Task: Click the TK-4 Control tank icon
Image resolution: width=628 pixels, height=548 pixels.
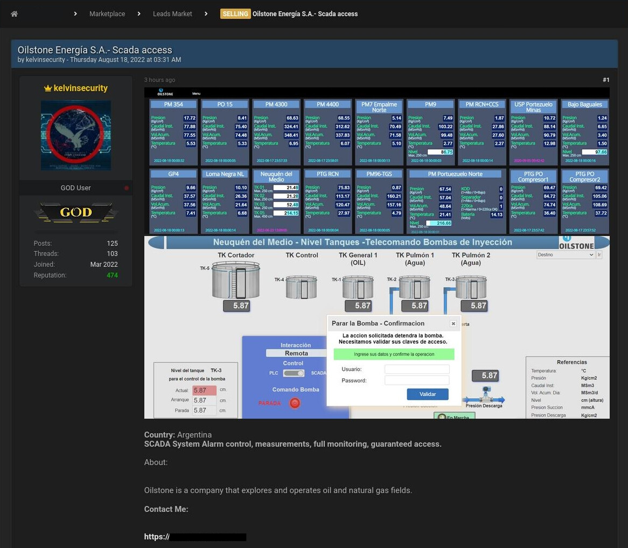Action: 302,287
